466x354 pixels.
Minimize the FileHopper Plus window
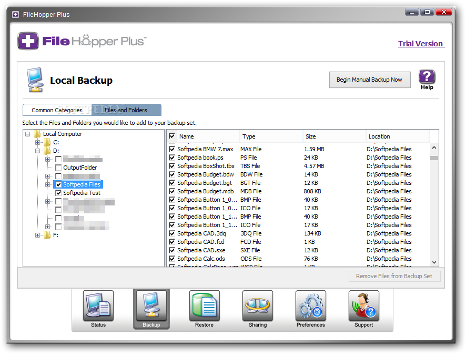click(x=412, y=12)
